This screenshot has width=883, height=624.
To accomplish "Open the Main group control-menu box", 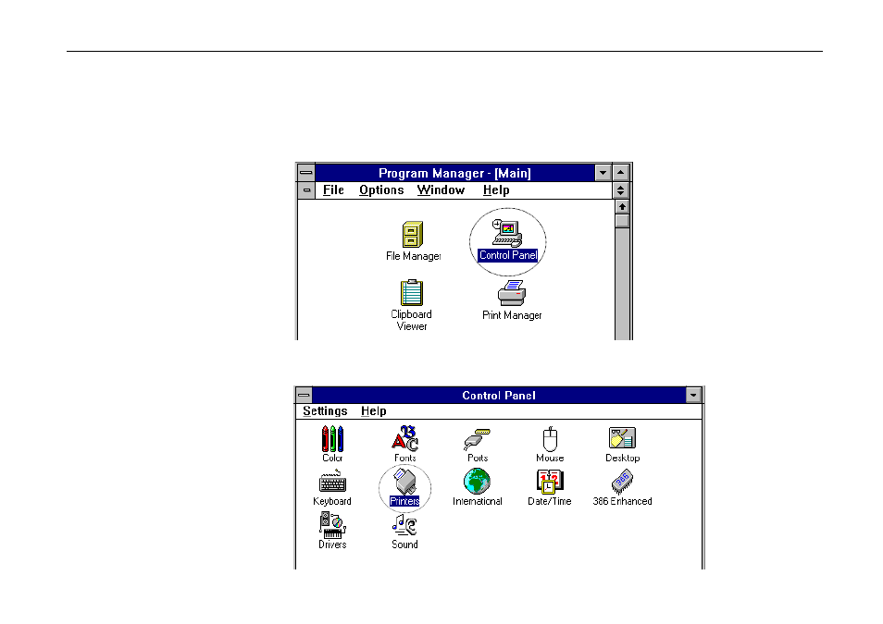I will coord(306,190).
